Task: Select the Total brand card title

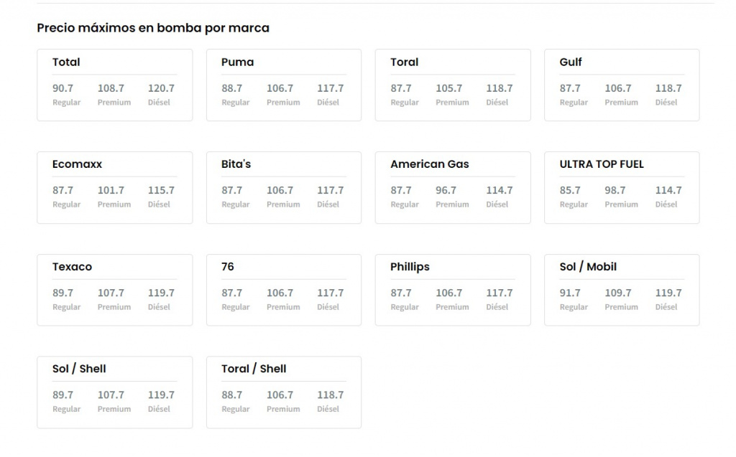Action: tap(66, 62)
